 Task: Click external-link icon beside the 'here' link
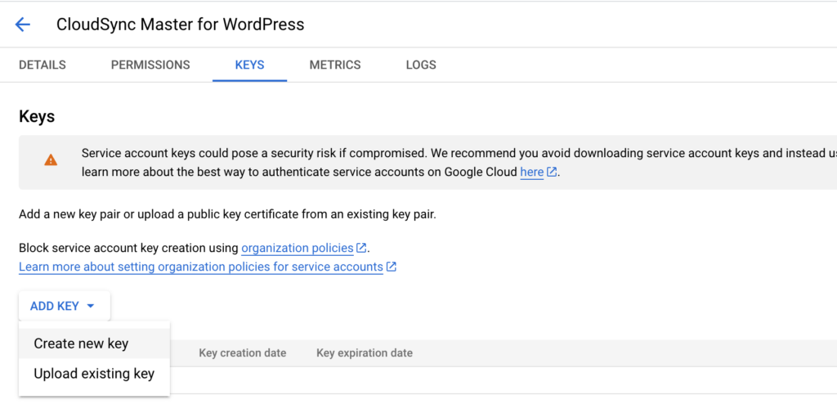(553, 172)
